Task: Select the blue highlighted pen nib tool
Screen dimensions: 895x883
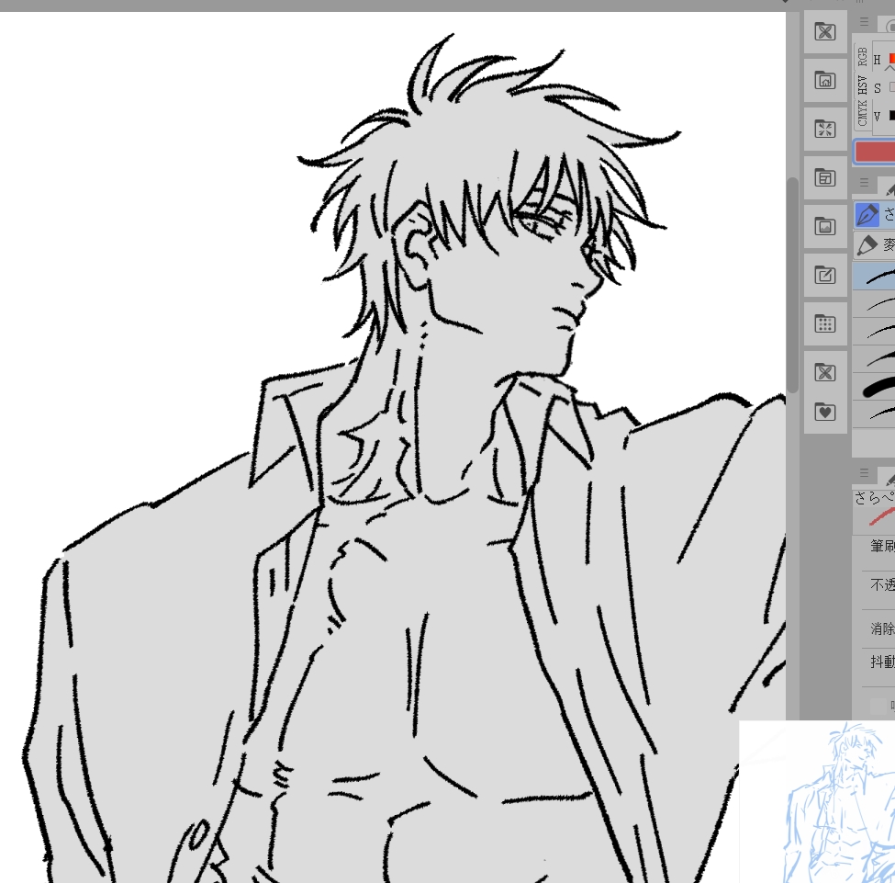Action: [x=867, y=215]
